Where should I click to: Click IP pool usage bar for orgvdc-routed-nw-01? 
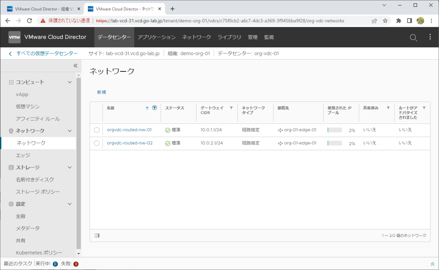click(334, 130)
